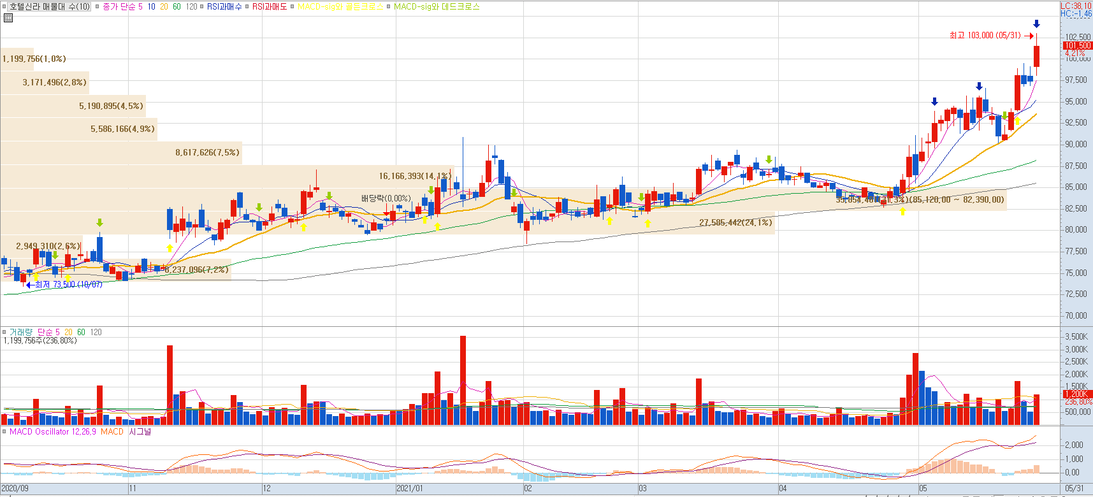Click green dead-cross arrow in late March 2021

769,159
